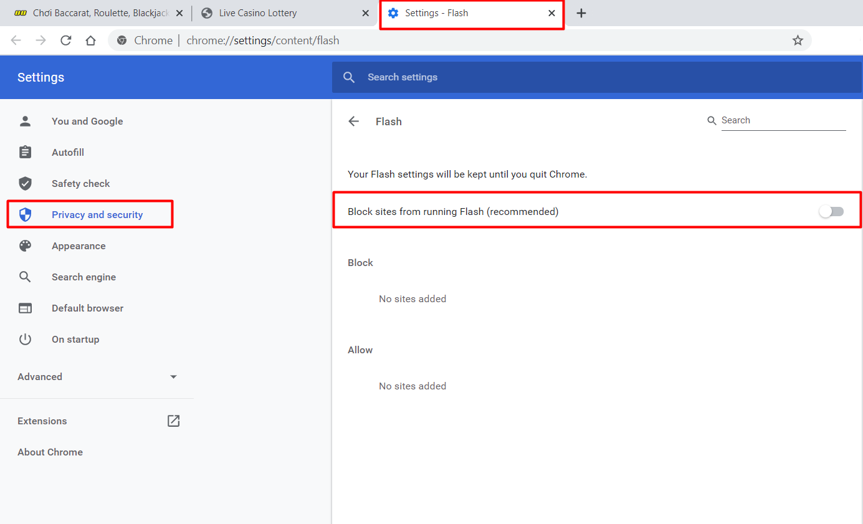Open Privacy and security section

[x=97, y=215]
